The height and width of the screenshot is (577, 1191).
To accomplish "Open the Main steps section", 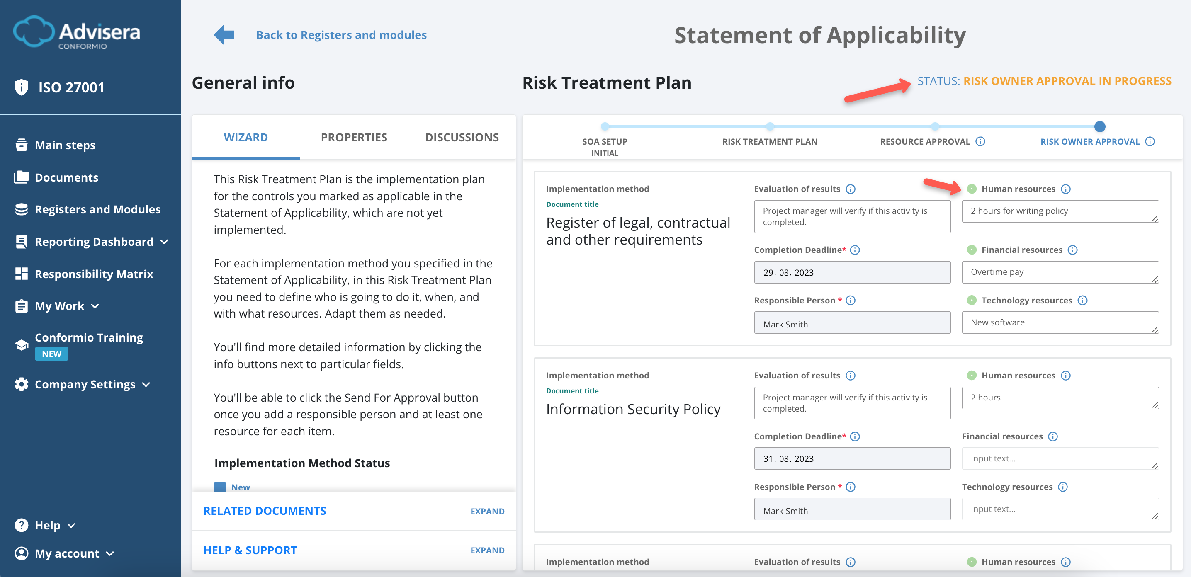I will click(64, 145).
